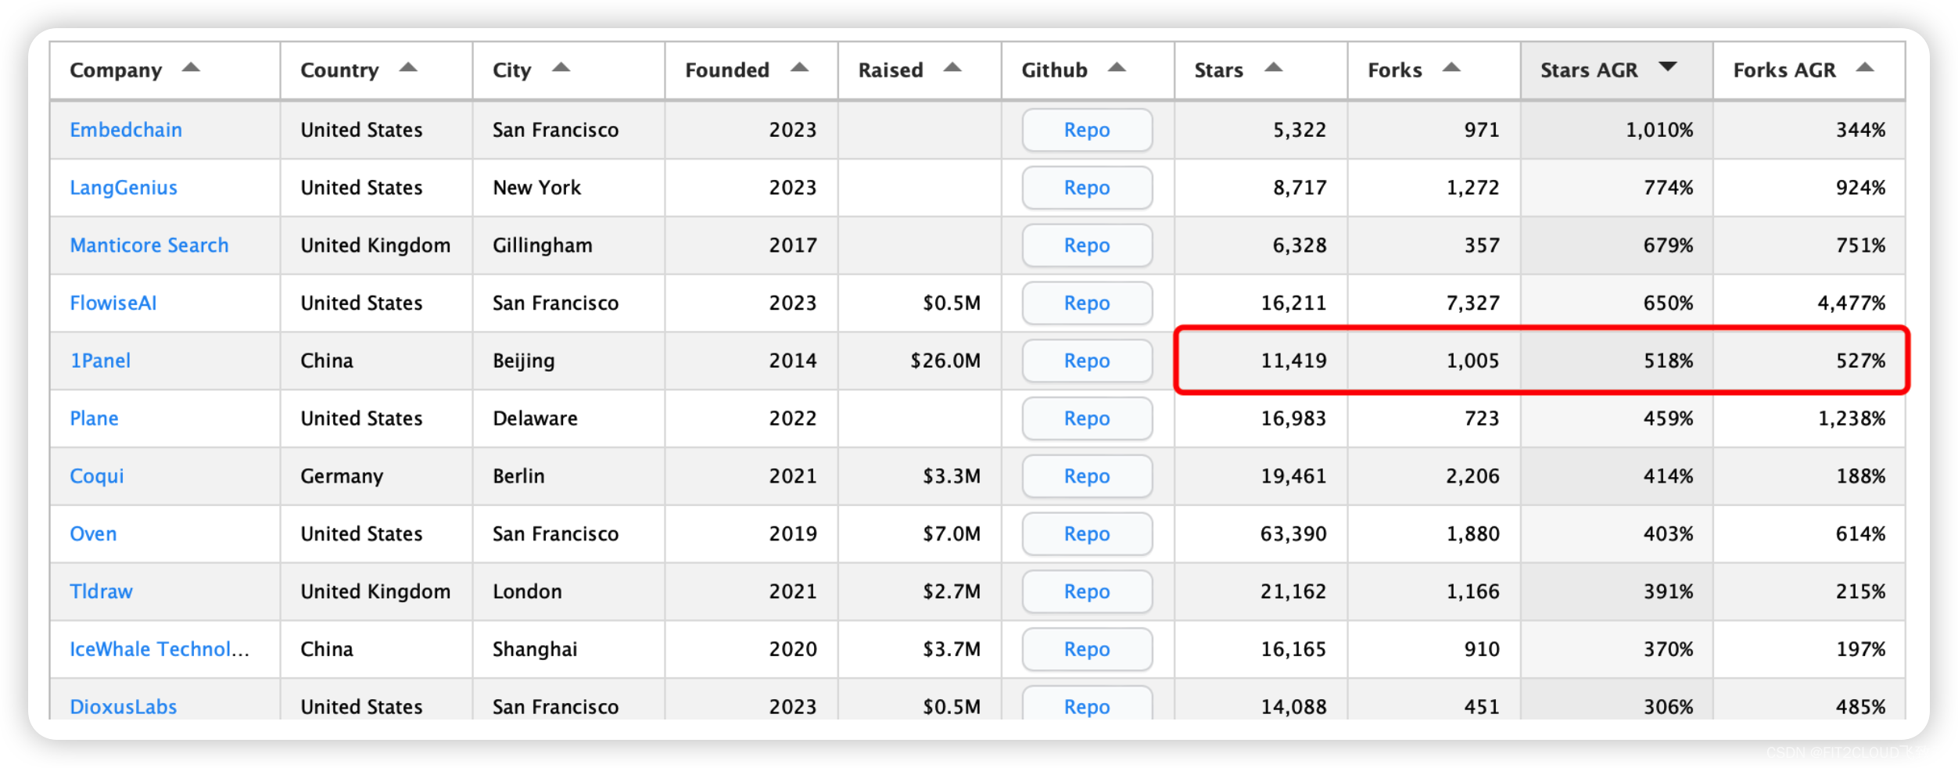Viewport: 1958px width, 768px height.
Task: Open the LangGenius company link
Action: pyautogui.click(x=124, y=188)
